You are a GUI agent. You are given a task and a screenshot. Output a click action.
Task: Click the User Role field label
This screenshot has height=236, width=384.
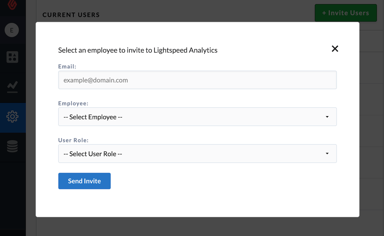[x=73, y=140]
